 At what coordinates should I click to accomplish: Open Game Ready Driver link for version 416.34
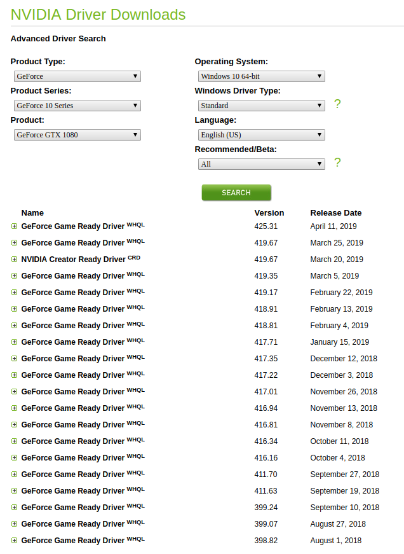(x=83, y=441)
